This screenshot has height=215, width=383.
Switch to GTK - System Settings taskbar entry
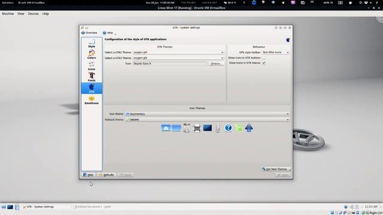coord(46,207)
